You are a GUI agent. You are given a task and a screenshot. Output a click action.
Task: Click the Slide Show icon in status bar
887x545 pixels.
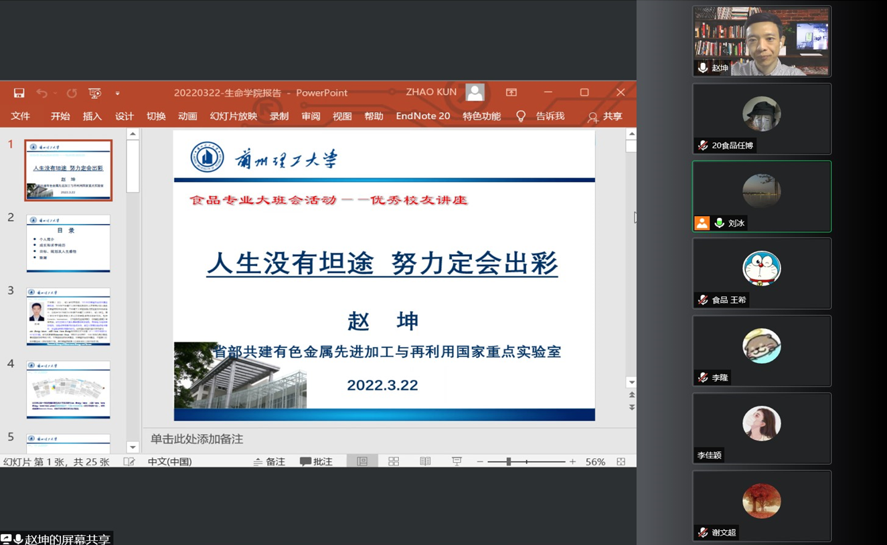(457, 461)
